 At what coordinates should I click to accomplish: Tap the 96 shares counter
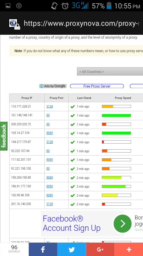click(x=14, y=249)
